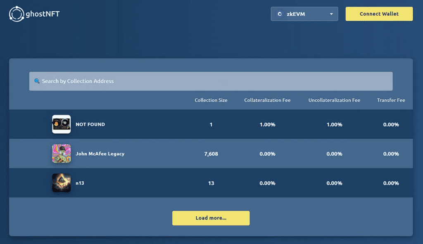Click the Collateralization Fee column header
This screenshot has height=244, width=423.
pos(267,100)
